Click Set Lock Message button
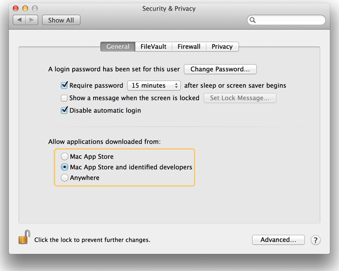 240,98
